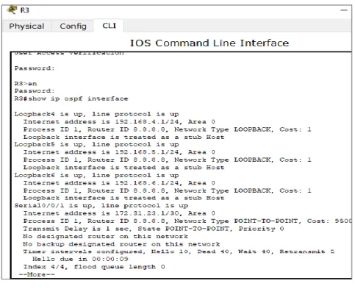This screenshot has width=355, height=300.
Task: Select the CLI tab
Action: [109, 26]
